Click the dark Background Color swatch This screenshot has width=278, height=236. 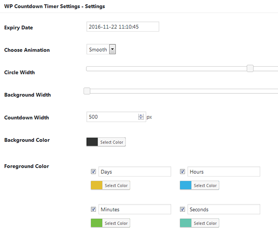click(92, 142)
